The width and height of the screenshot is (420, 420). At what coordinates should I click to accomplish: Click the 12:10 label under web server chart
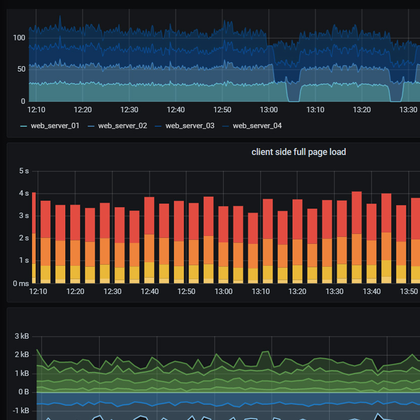[36, 110]
